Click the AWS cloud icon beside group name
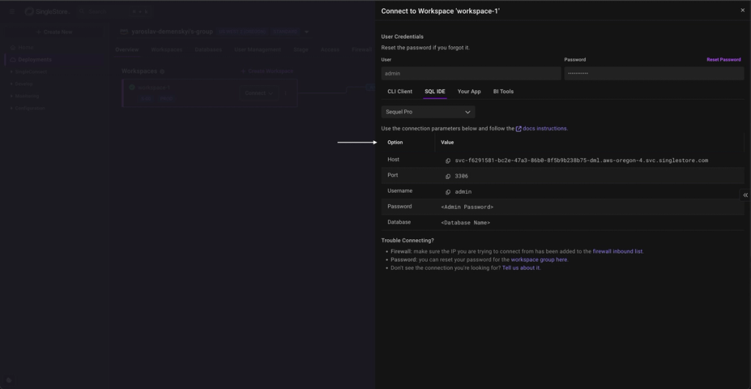 click(124, 32)
